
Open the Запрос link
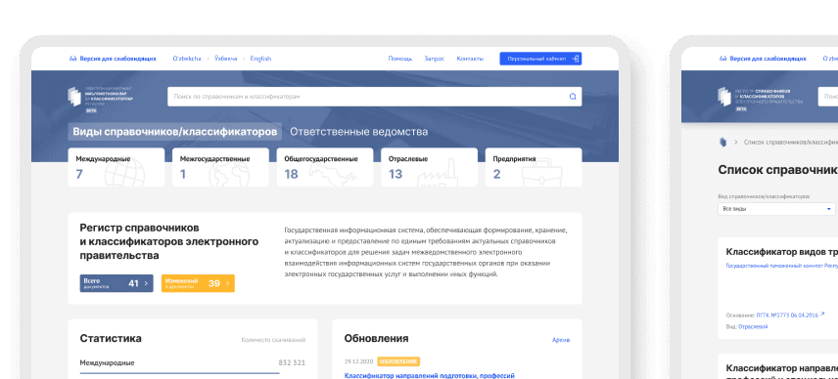coord(434,59)
